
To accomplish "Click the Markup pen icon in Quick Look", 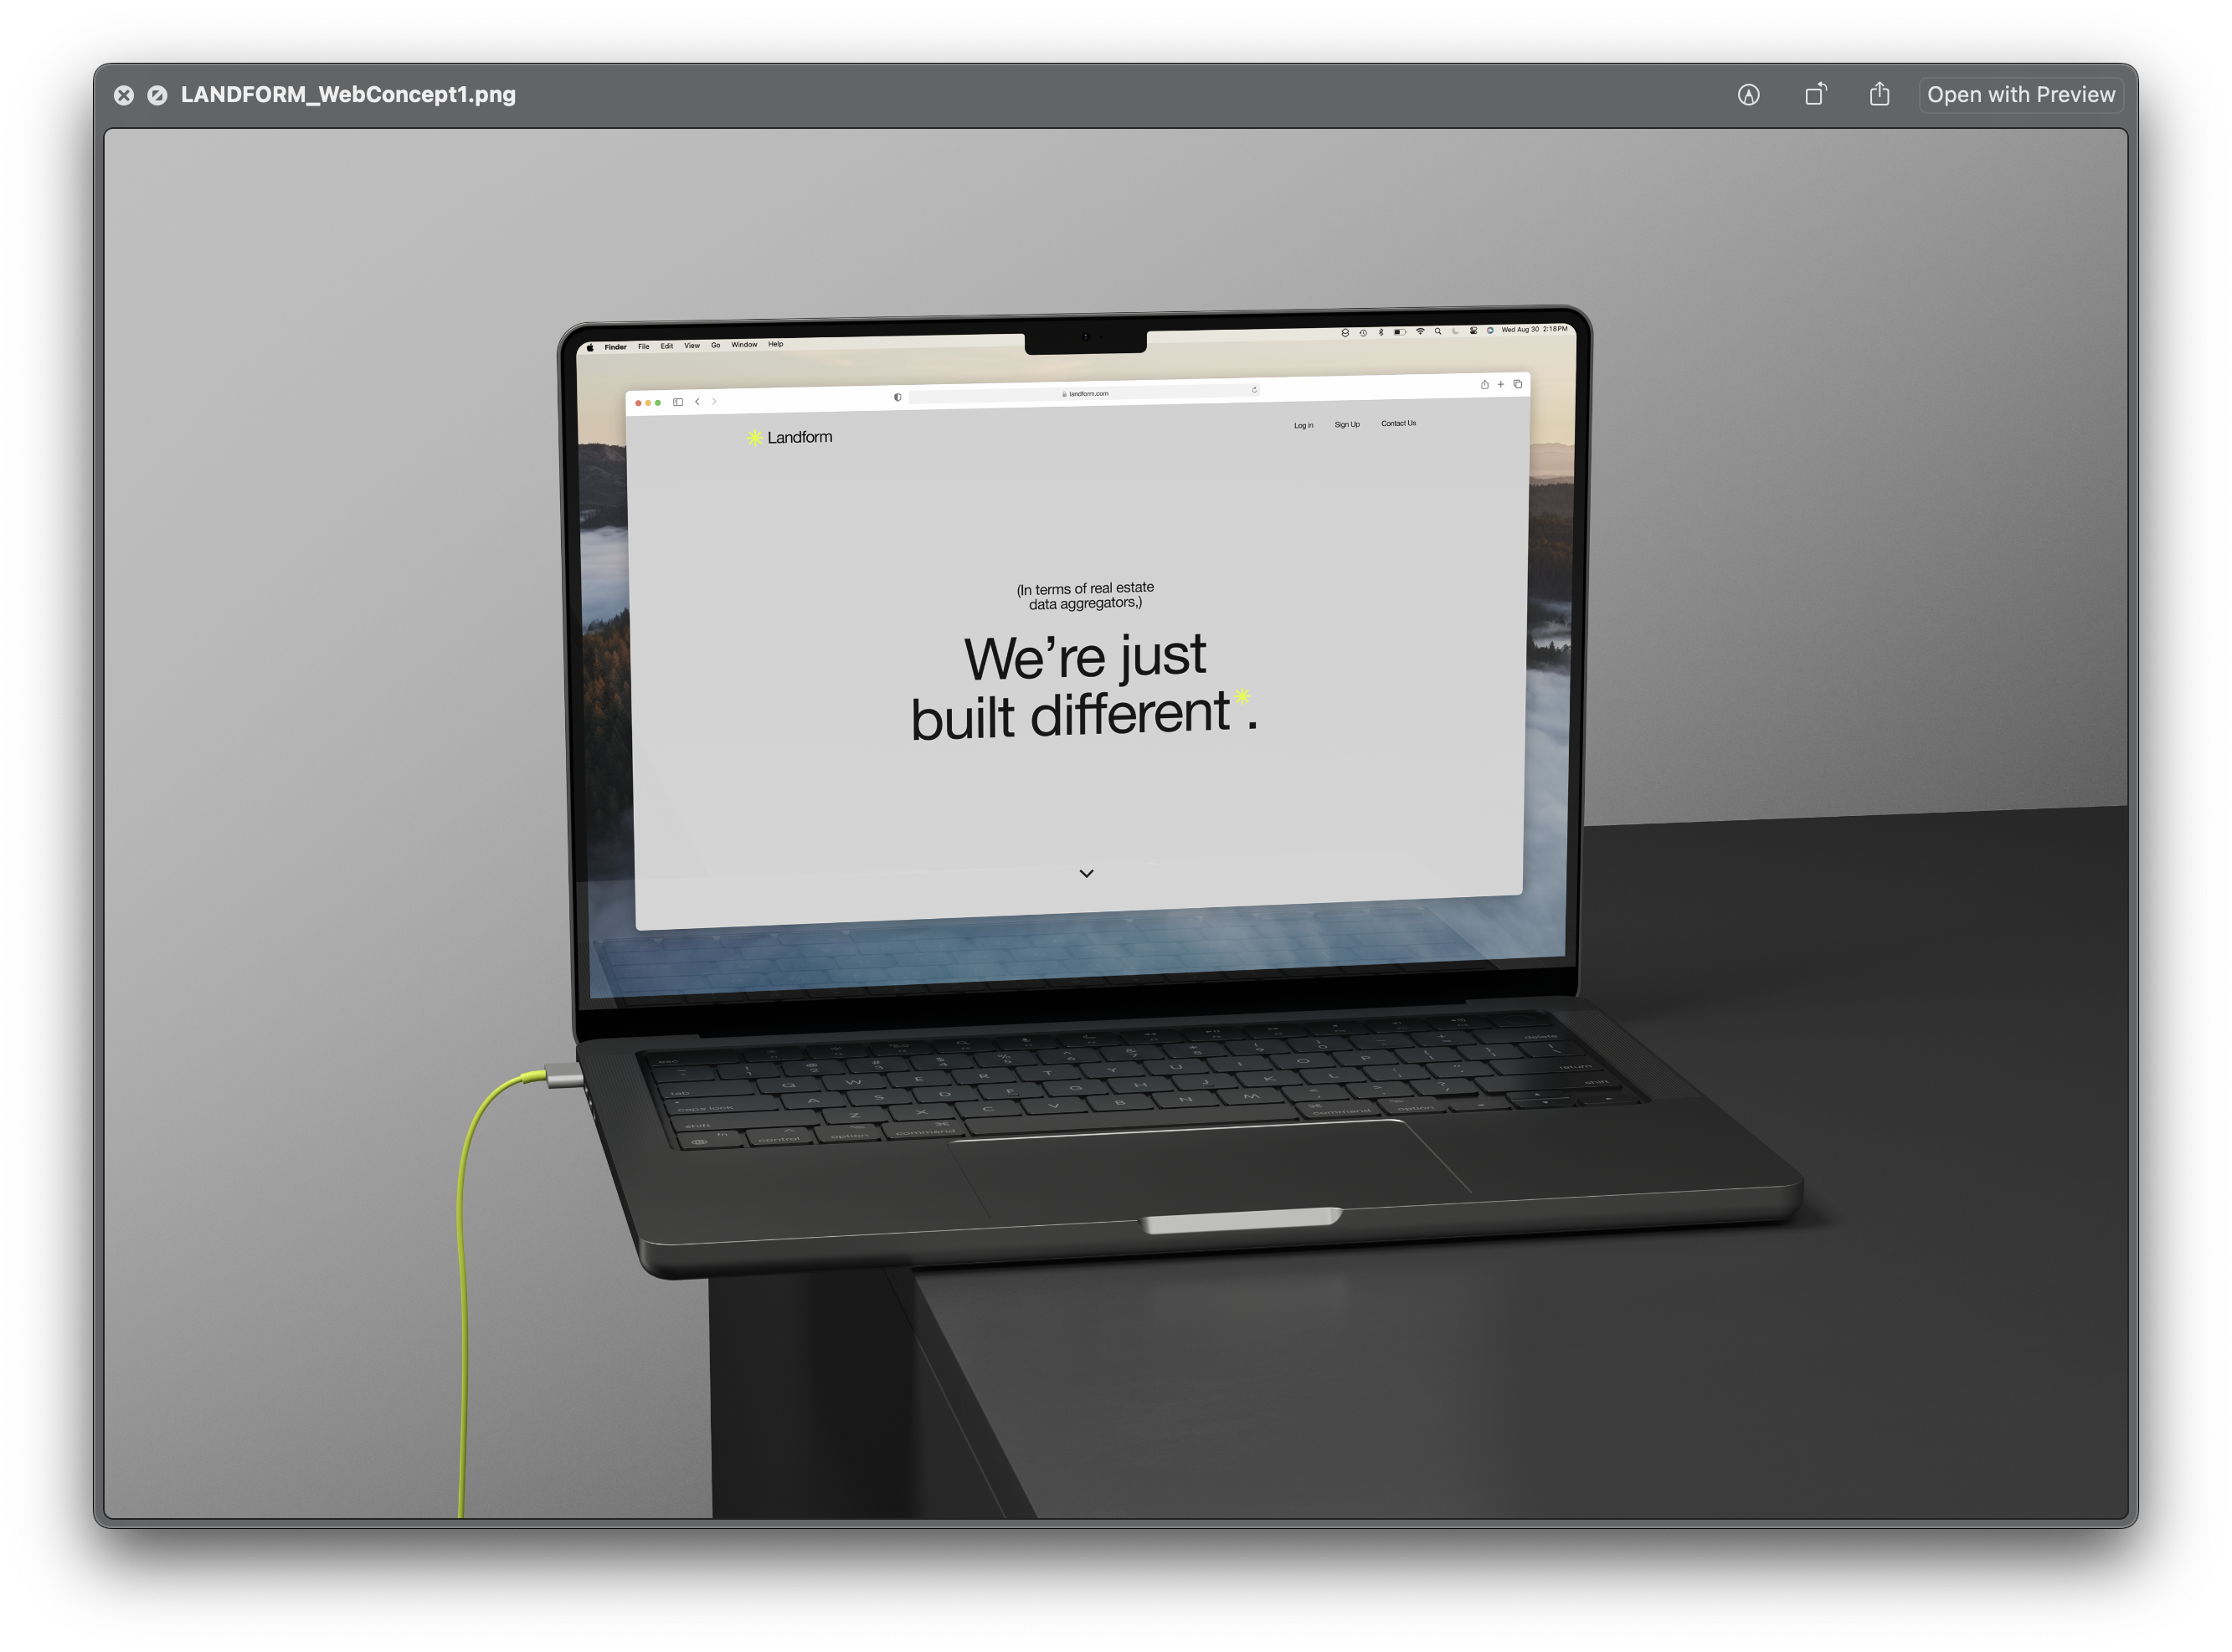I will (x=1748, y=95).
